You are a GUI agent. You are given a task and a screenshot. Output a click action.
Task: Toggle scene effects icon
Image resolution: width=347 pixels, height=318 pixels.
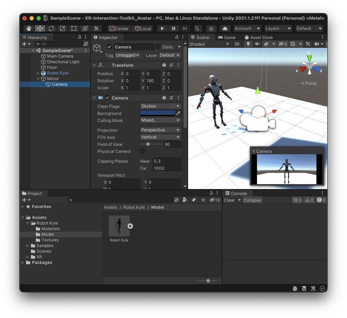click(266, 44)
